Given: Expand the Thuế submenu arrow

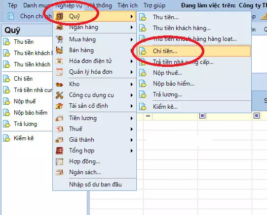Looking at the screenshot, I should point(132,129).
